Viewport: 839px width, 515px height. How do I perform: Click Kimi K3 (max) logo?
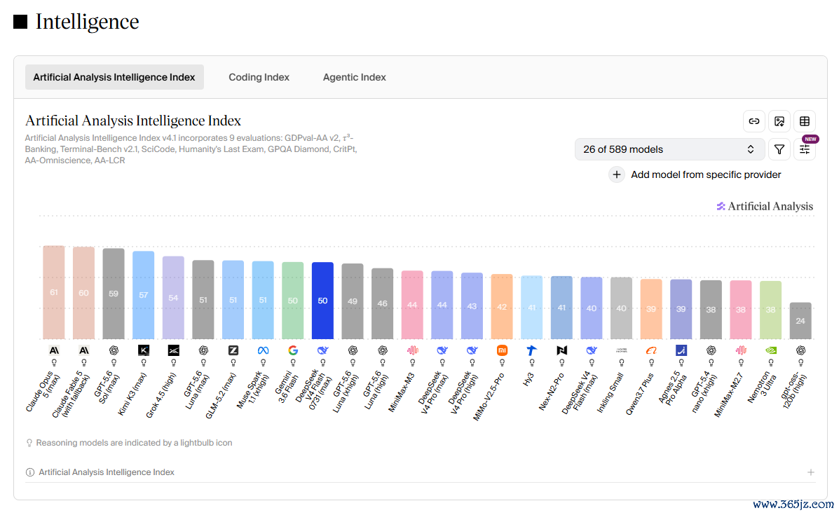(x=144, y=350)
